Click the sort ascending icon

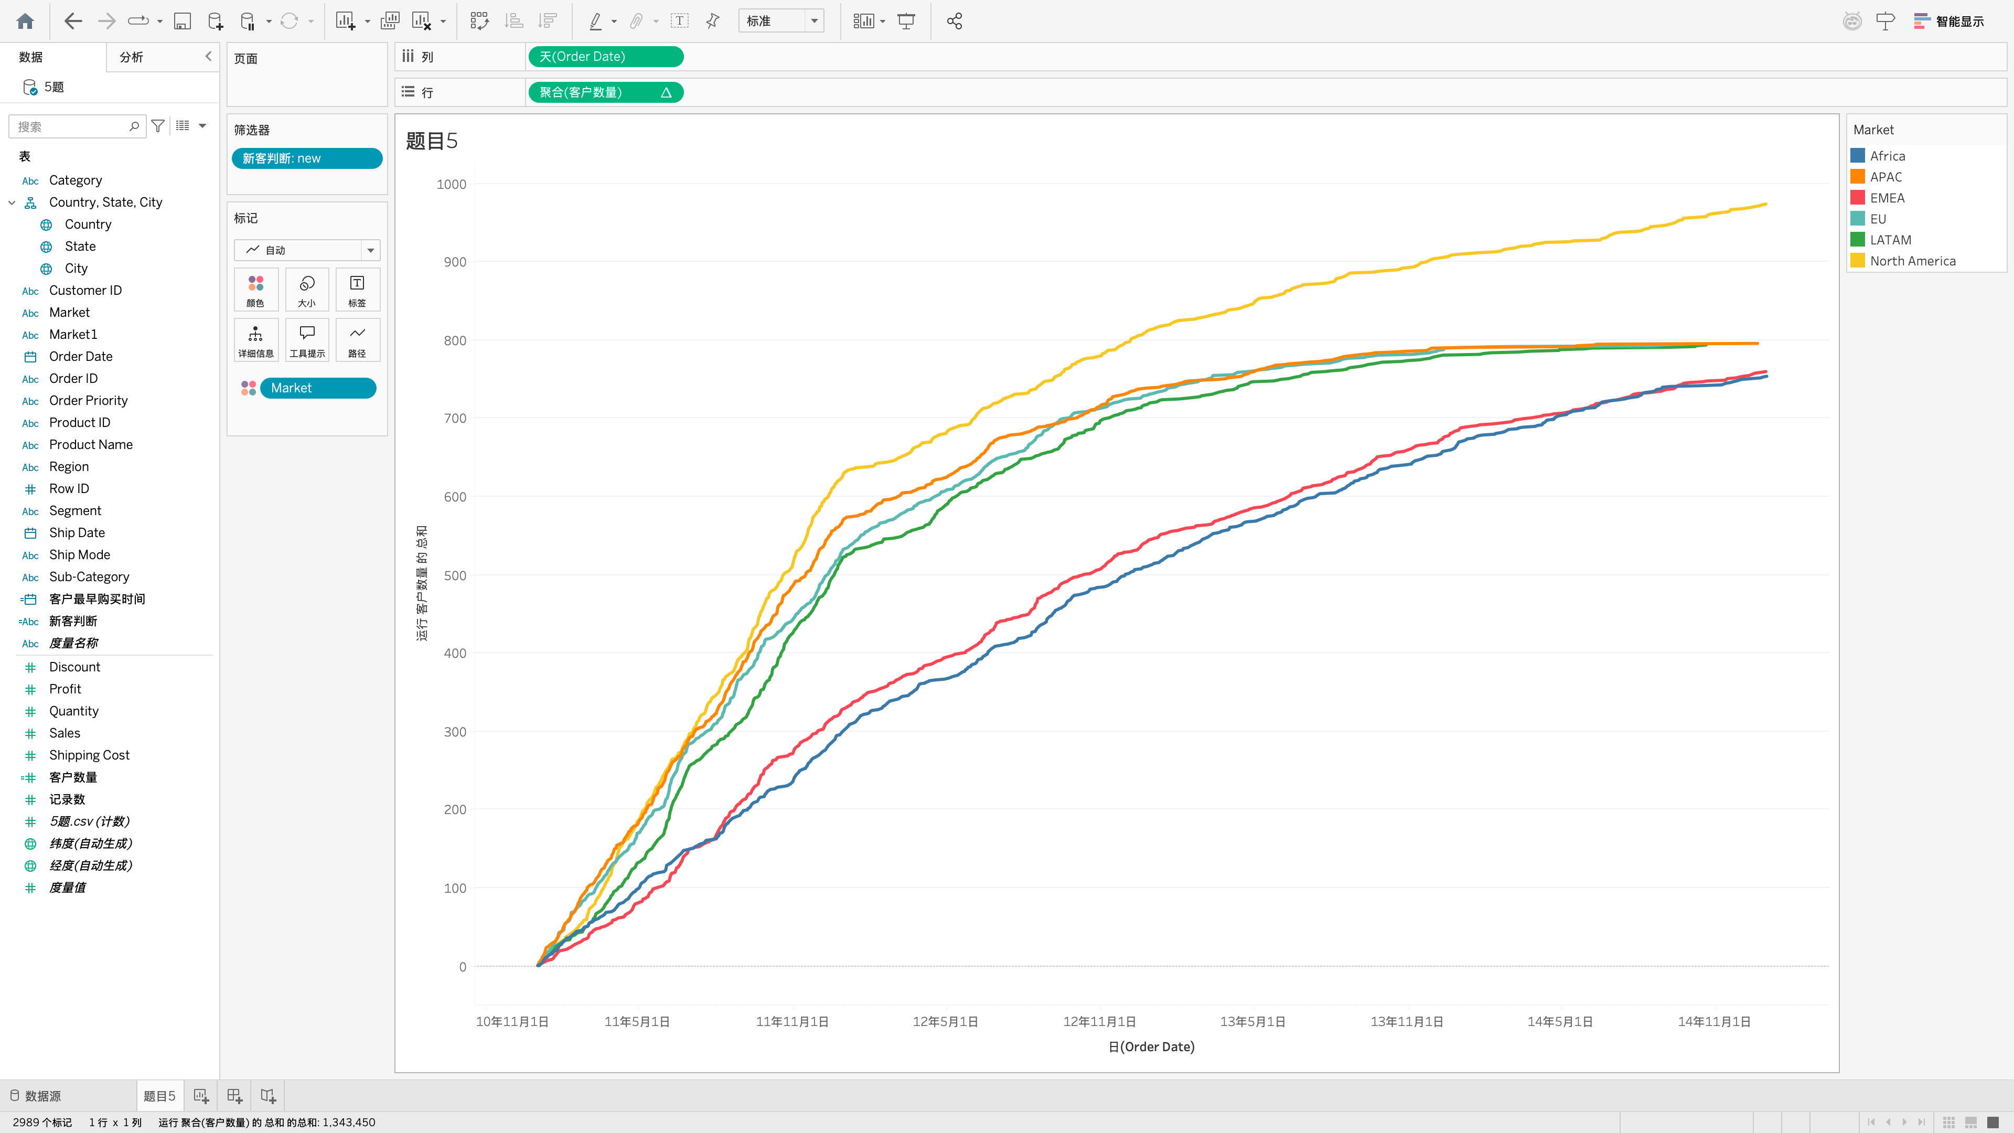(513, 21)
